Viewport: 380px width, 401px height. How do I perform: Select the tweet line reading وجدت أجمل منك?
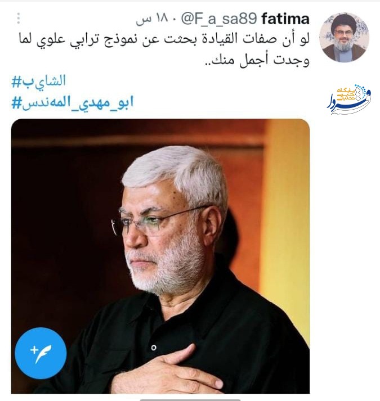click(x=257, y=60)
